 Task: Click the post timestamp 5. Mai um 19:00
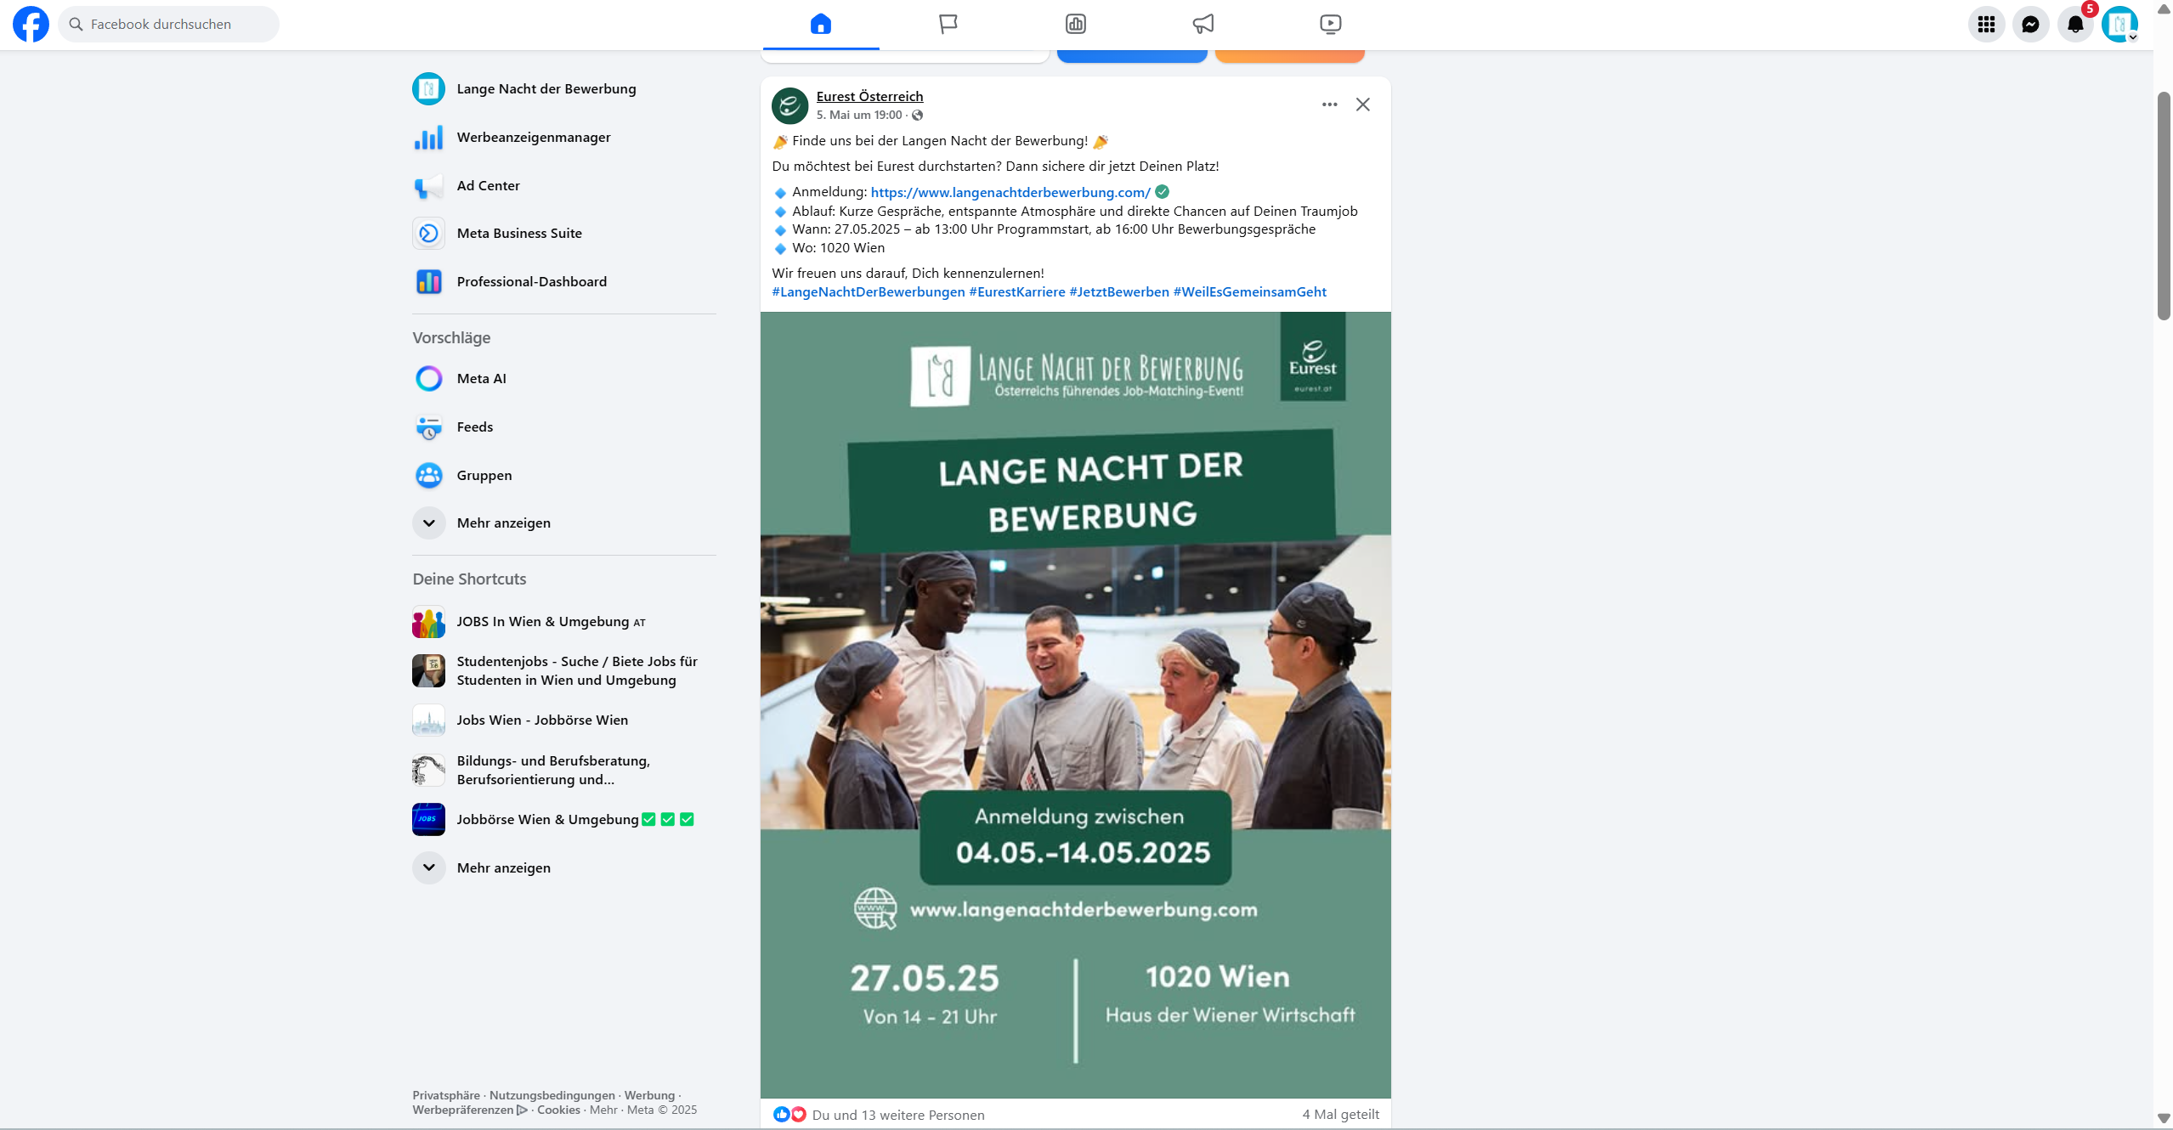[x=858, y=115]
